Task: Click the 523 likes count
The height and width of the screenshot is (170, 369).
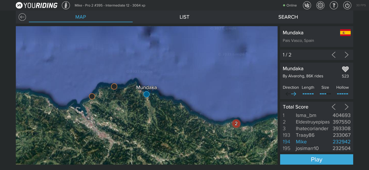Action: (x=345, y=76)
